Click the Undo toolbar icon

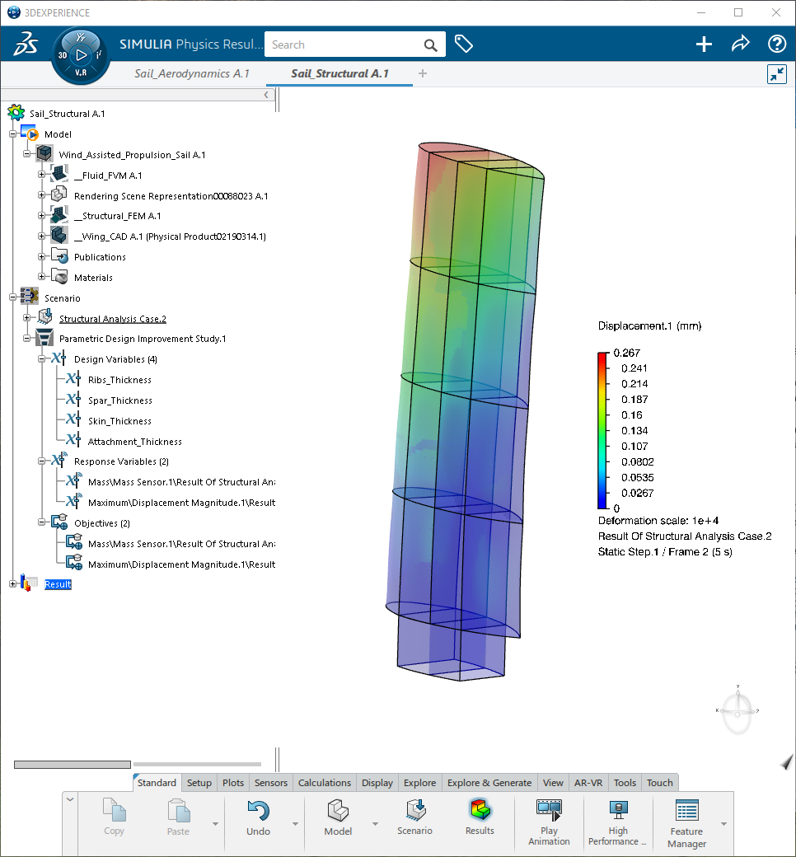(256, 811)
